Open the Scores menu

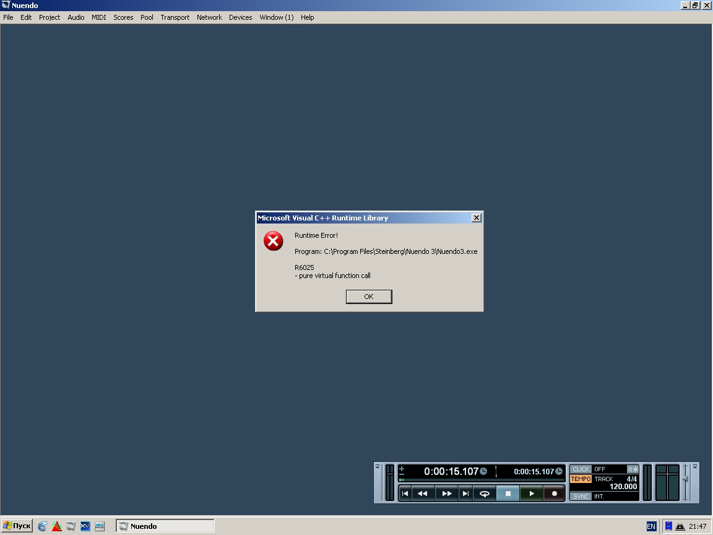point(123,17)
